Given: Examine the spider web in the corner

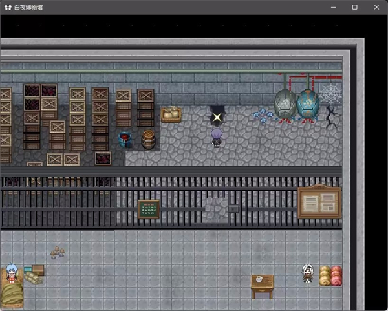Looking at the screenshot, I should pyautogui.click(x=330, y=94).
